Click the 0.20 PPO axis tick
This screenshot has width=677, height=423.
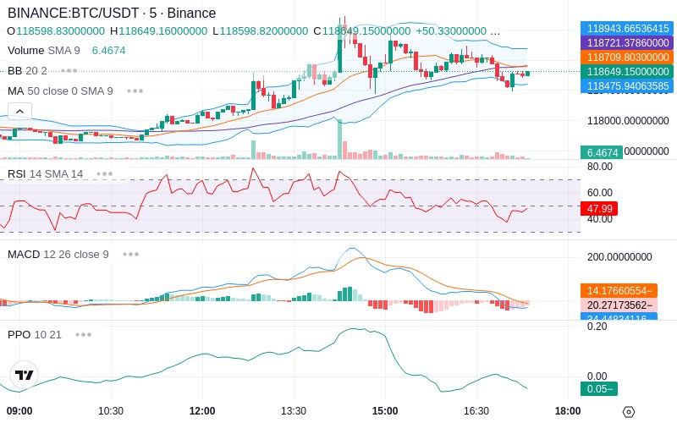(x=597, y=327)
